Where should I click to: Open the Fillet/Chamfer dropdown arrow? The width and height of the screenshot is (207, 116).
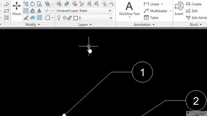52,18
